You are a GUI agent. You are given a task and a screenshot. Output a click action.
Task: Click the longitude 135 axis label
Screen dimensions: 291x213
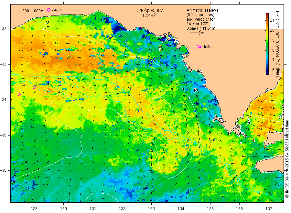click(x=210, y=209)
